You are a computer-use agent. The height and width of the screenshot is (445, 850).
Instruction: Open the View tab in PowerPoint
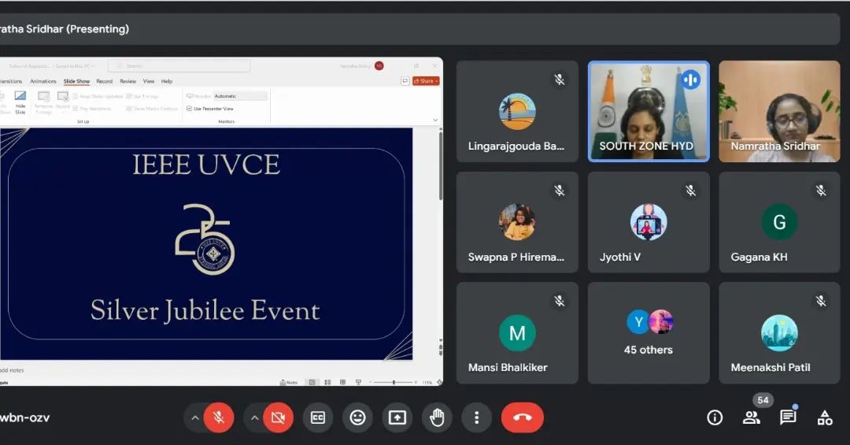[149, 81]
